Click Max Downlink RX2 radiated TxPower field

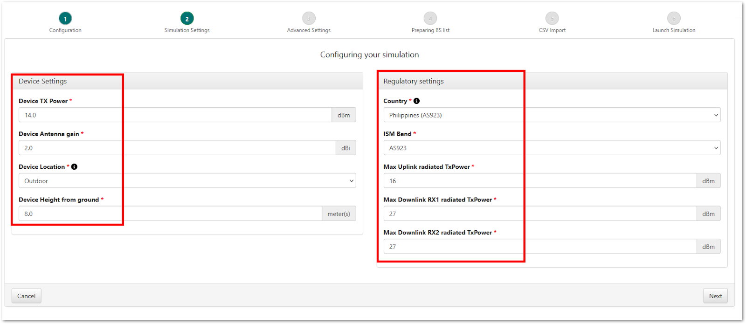coord(540,247)
